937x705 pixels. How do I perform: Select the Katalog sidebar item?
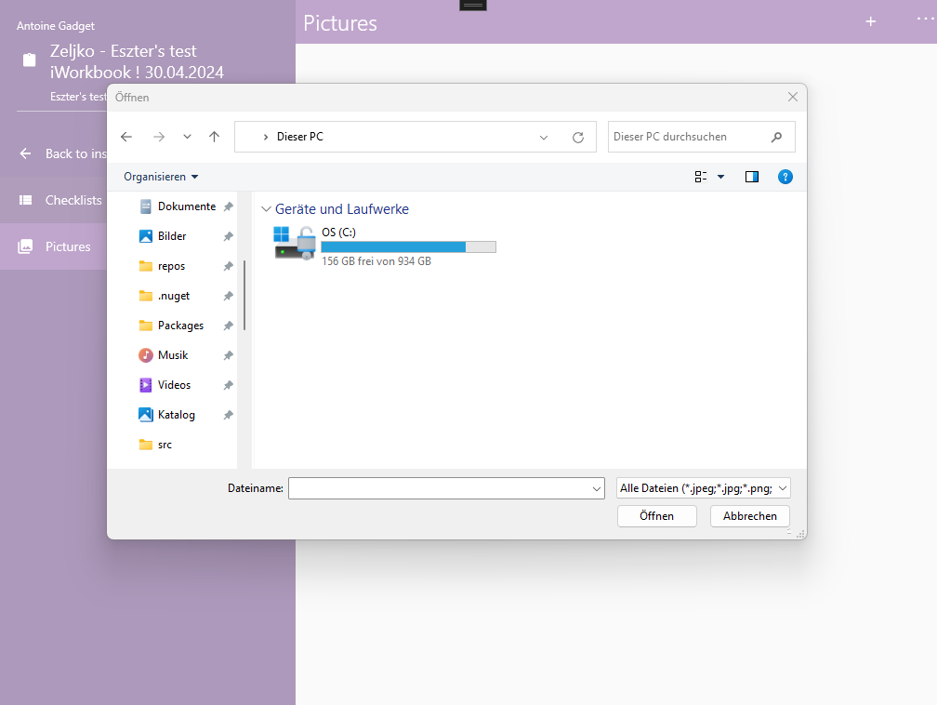[x=175, y=414]
